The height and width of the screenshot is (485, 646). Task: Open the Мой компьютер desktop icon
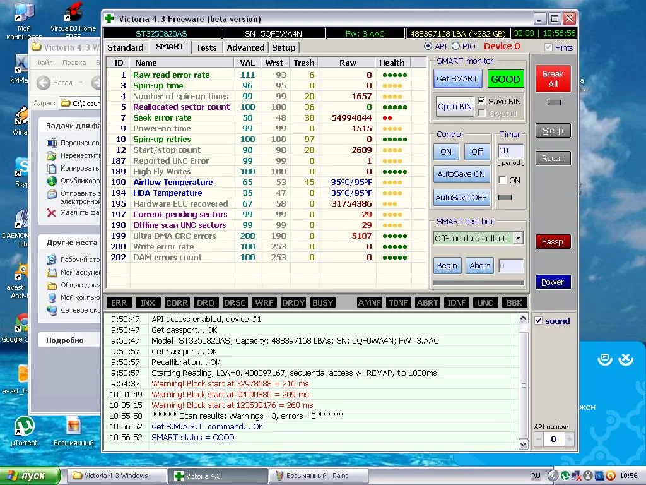pyautogui.click(x=23, y=21)
